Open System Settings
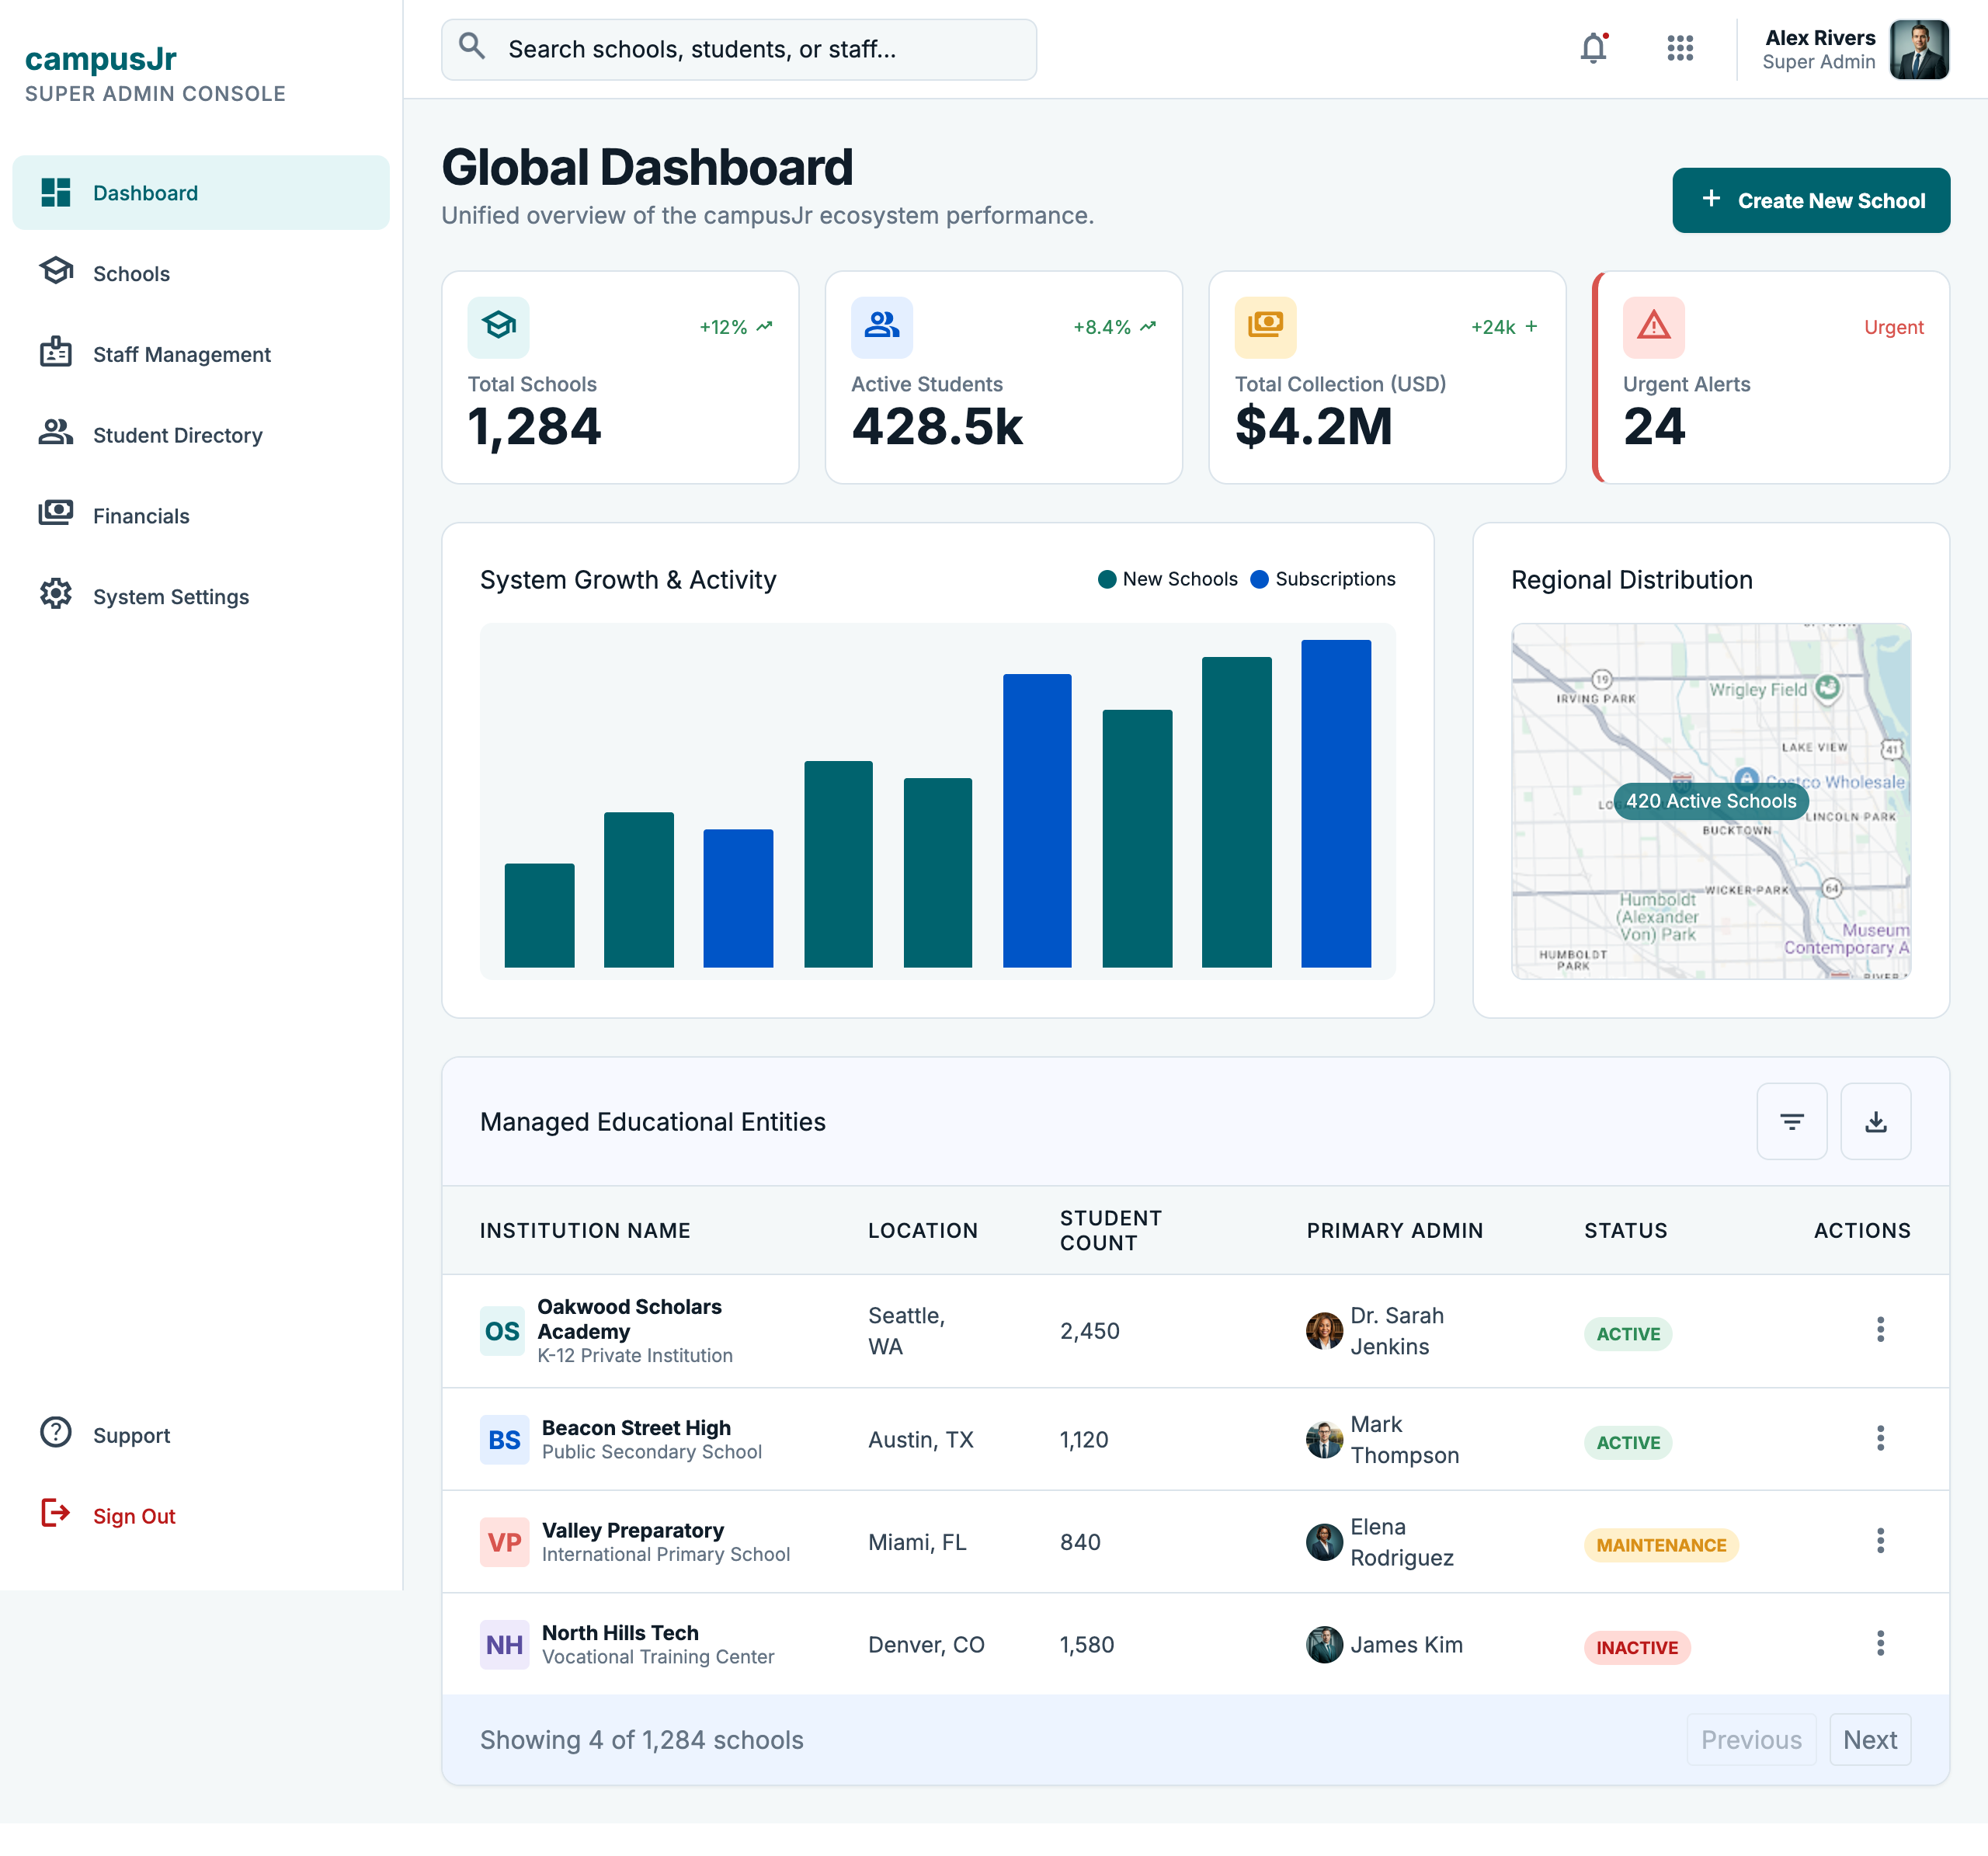1988x1856 pixels. [200, 596]
